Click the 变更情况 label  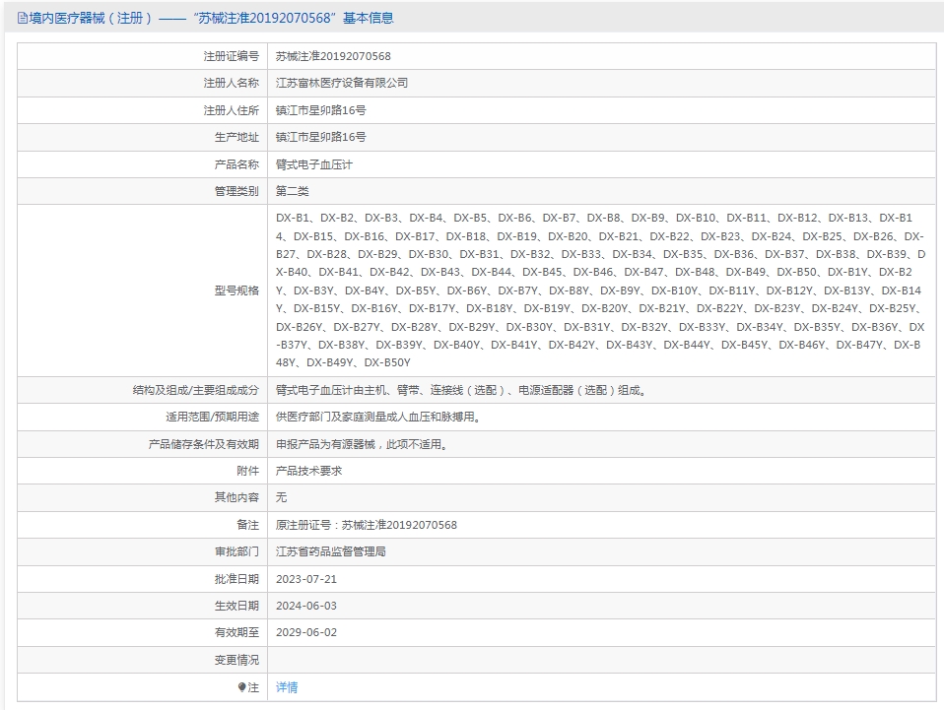click(236, 660)
